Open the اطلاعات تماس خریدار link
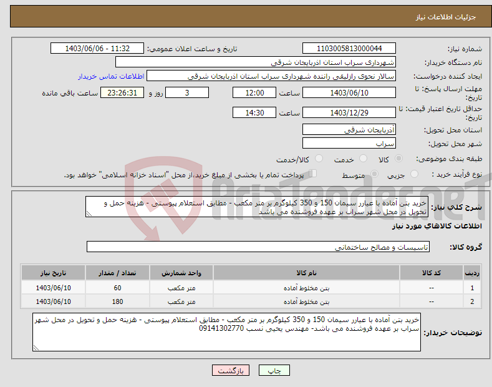 pos(111,76)
